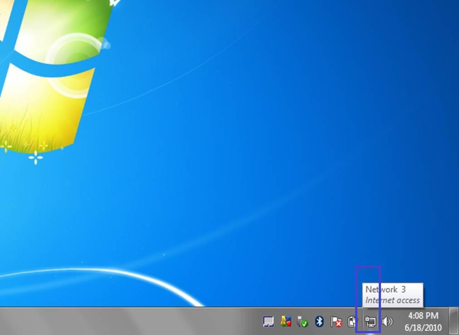Screen dimensions: 459x335
Task: Click the Show desktop button
Action: pos(454,321)
